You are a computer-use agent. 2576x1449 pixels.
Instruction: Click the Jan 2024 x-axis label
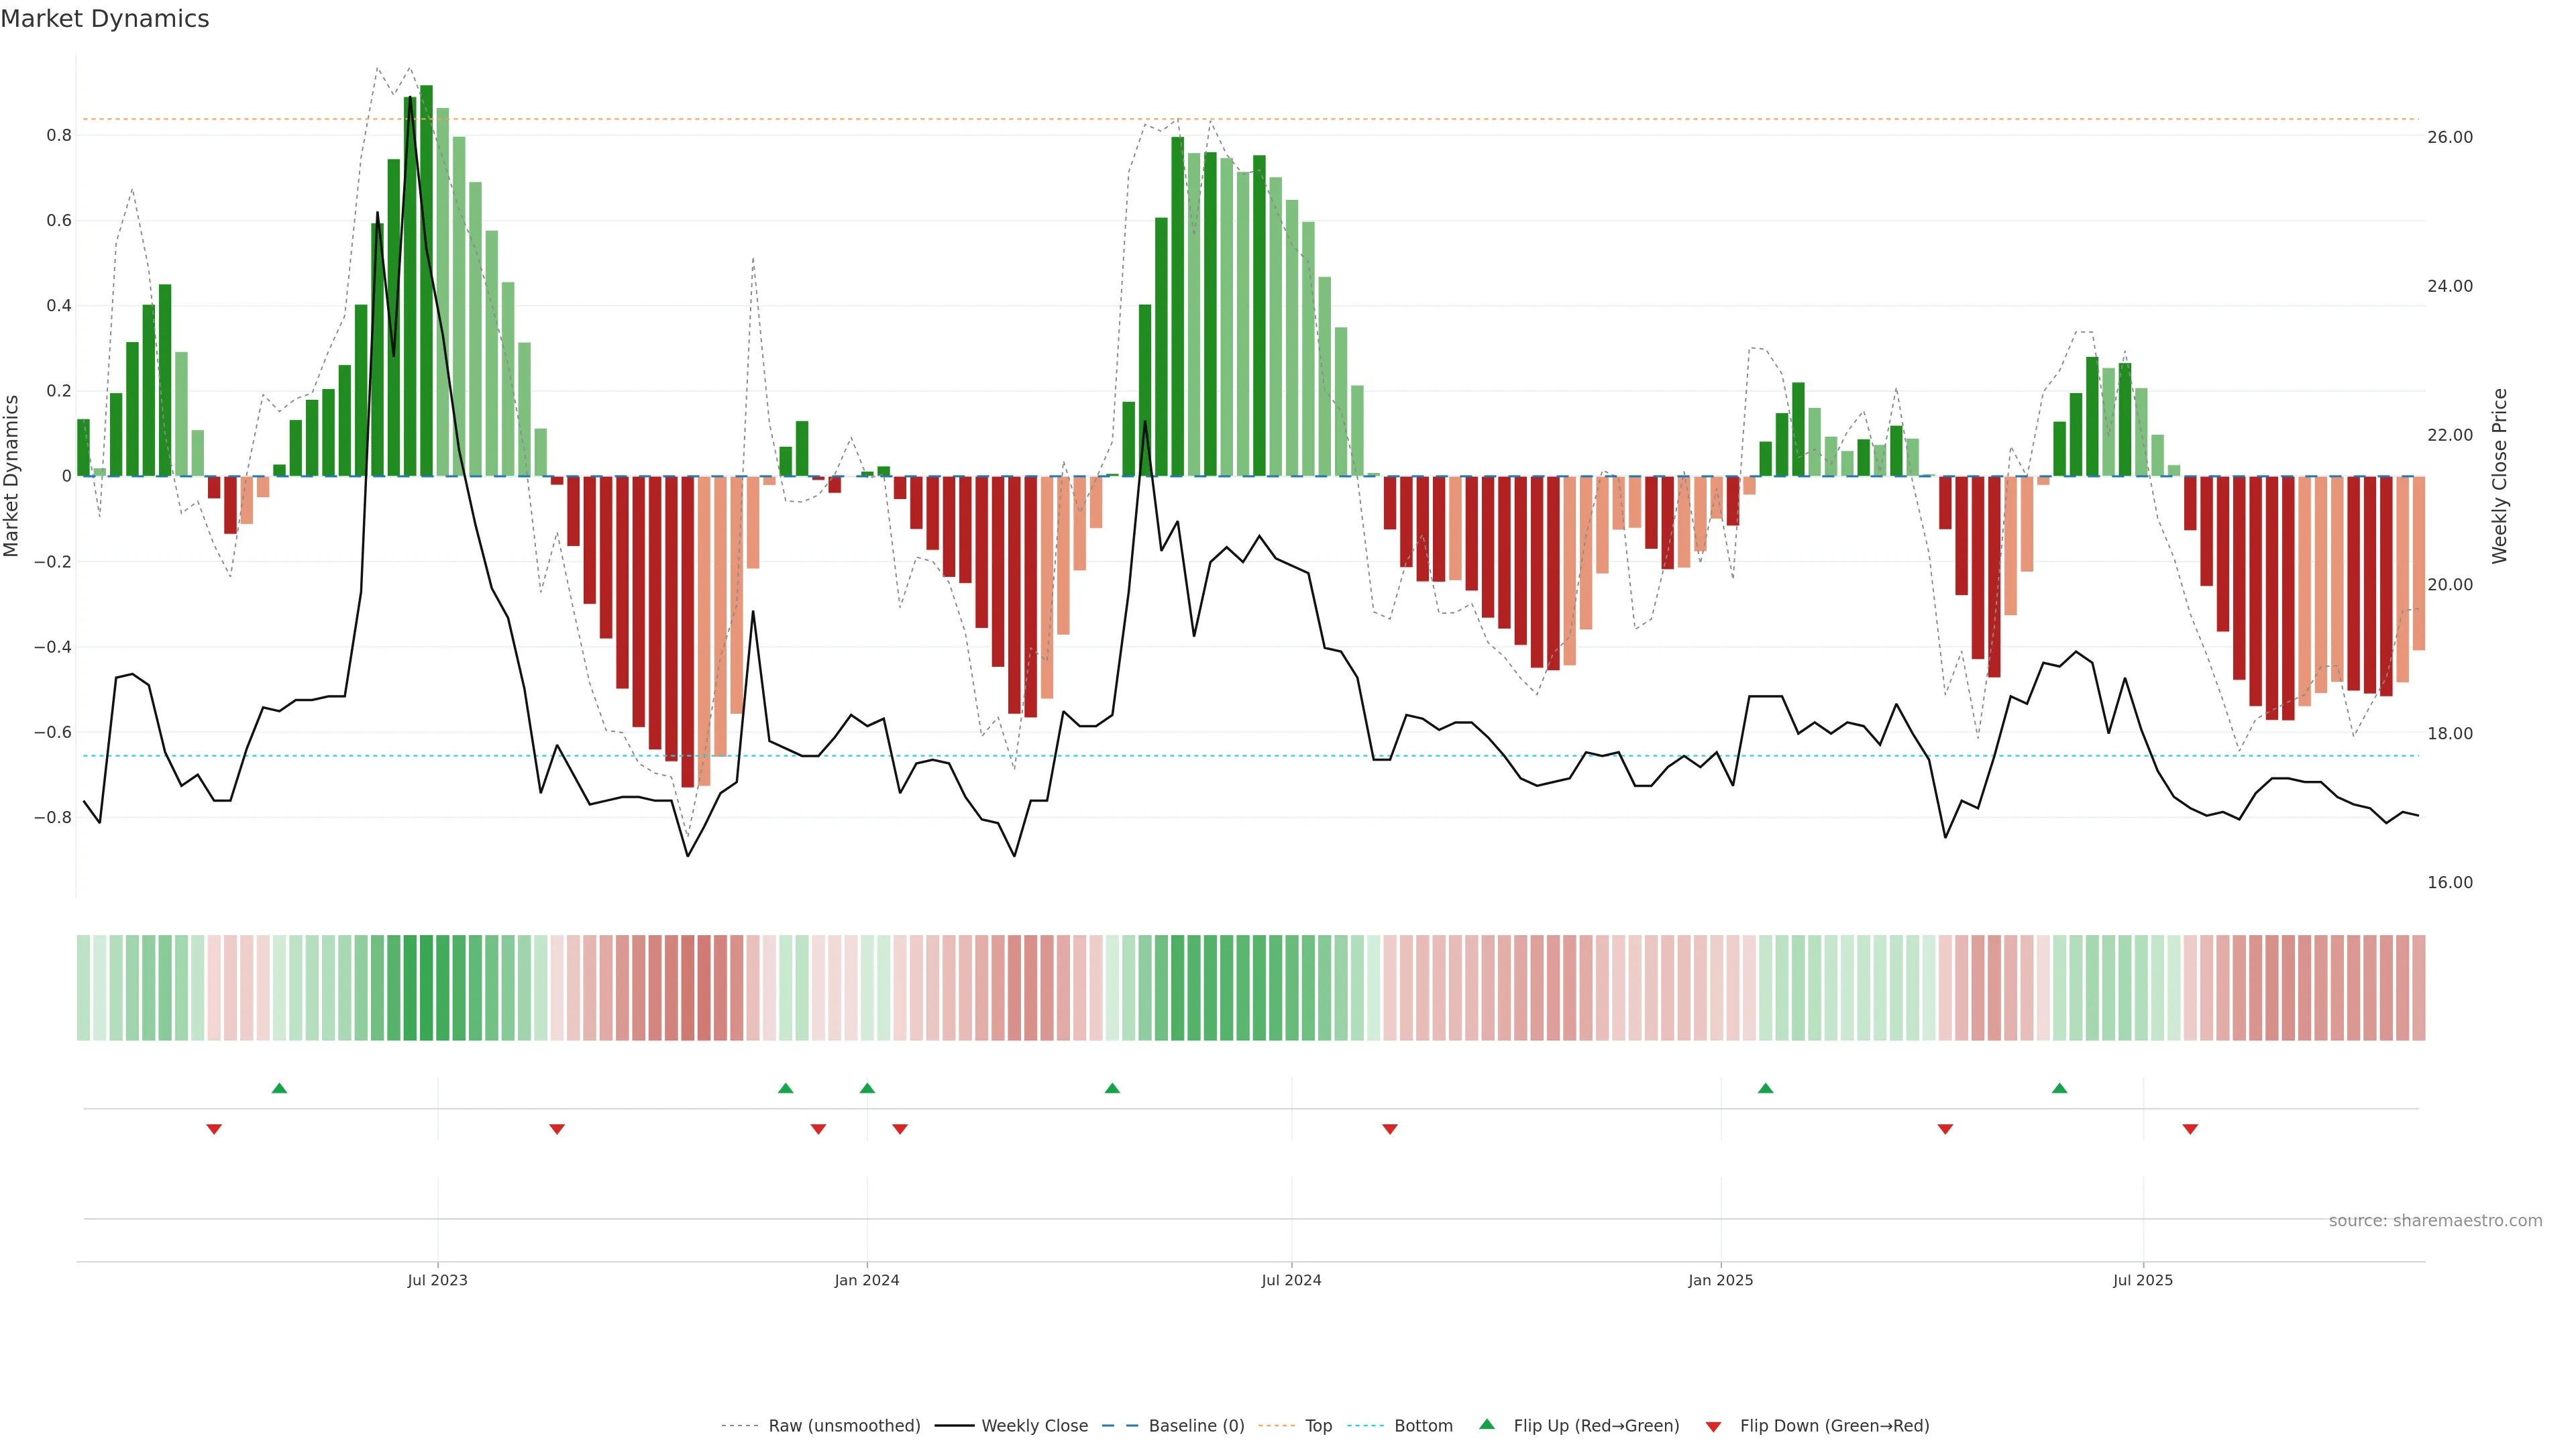coord(867,1280)
